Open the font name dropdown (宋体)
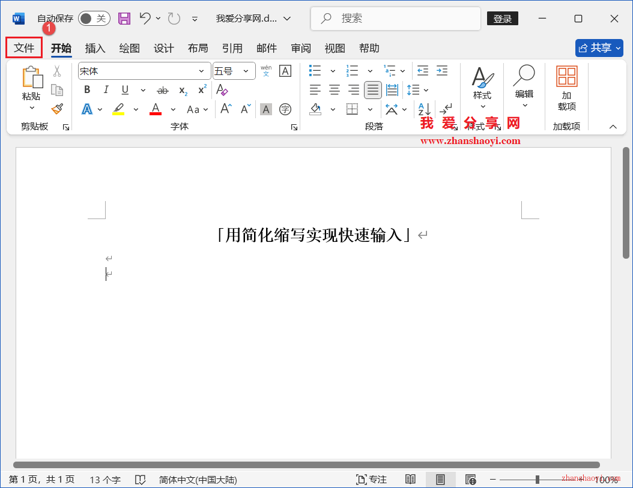 [x=201, y=71]
